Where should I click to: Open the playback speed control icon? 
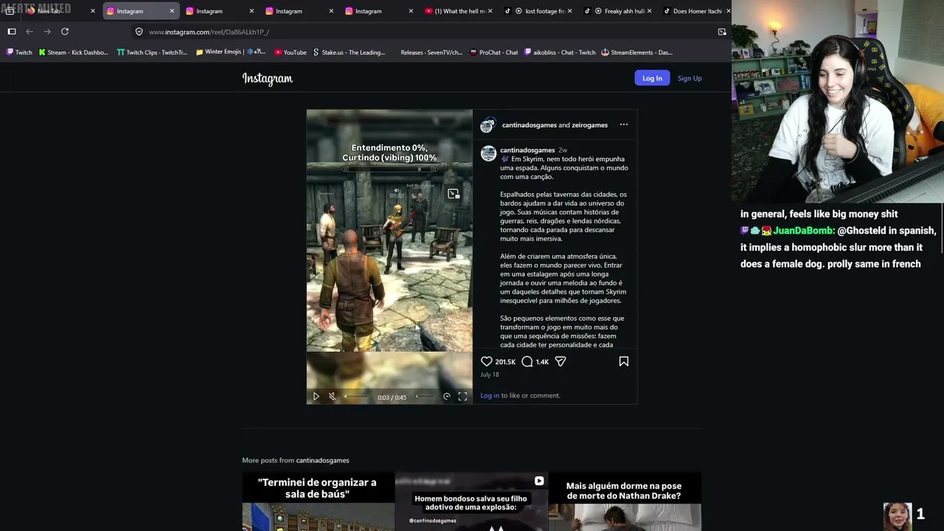[446, 397]
